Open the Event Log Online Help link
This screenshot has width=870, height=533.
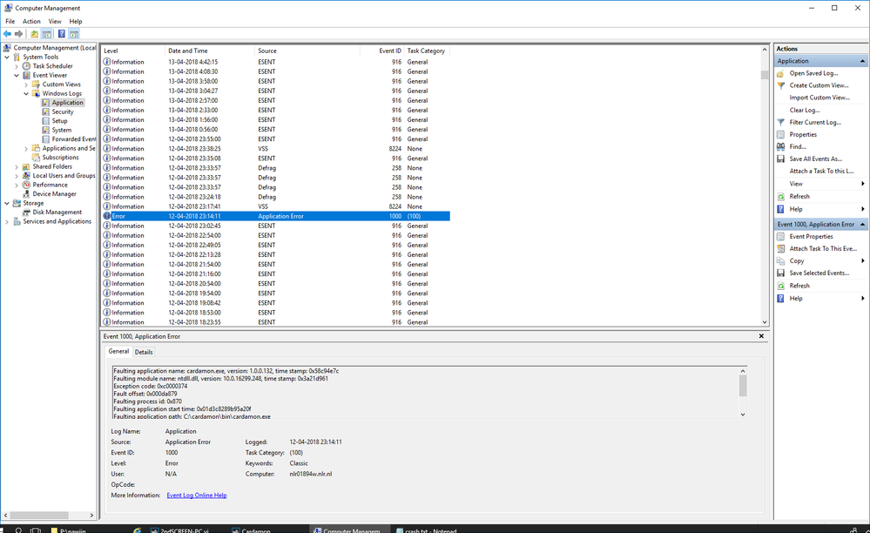coord(196,496)
